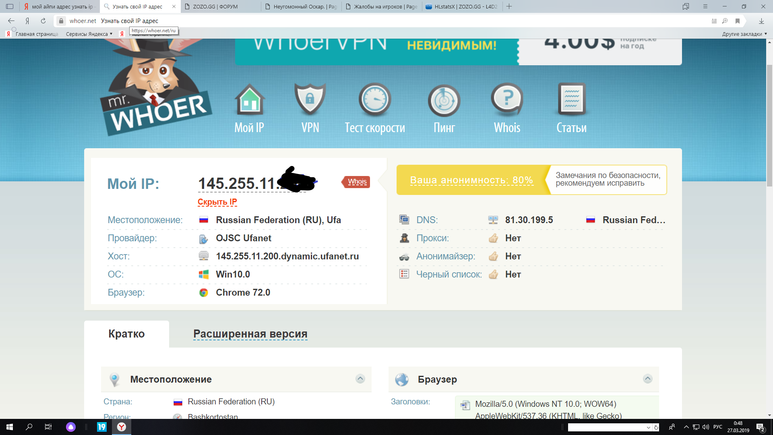This screenshot has width=773, height=435.
Task: Click the Whois question mark icon
Action: (507, 99)
